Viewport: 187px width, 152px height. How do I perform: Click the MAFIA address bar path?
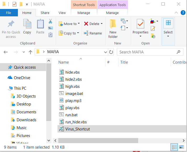[53, 52]
